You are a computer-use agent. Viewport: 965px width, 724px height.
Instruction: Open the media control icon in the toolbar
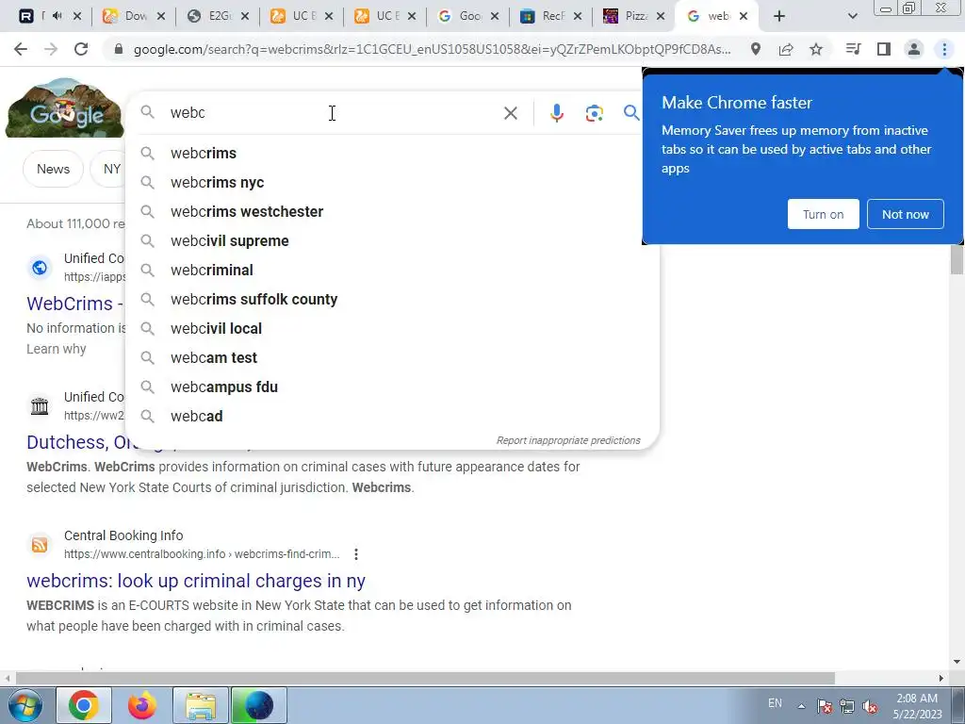(853, 49)
